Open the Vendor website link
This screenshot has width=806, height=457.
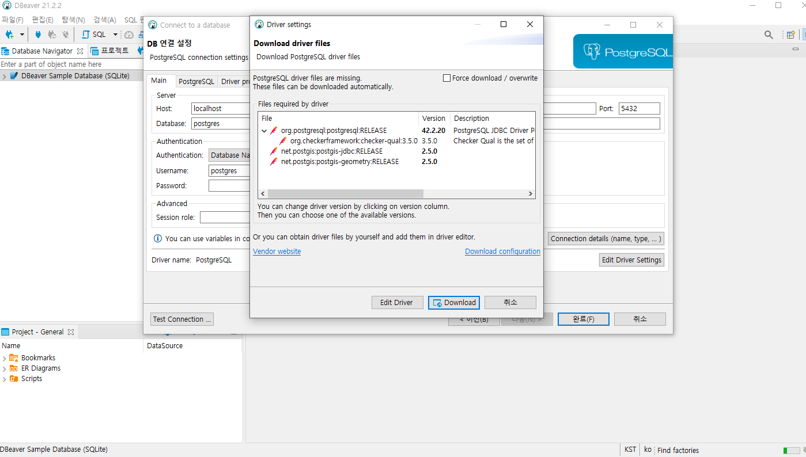tap(277, 252)
